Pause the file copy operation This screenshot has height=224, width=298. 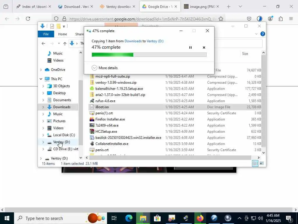[x=190, y=48]
